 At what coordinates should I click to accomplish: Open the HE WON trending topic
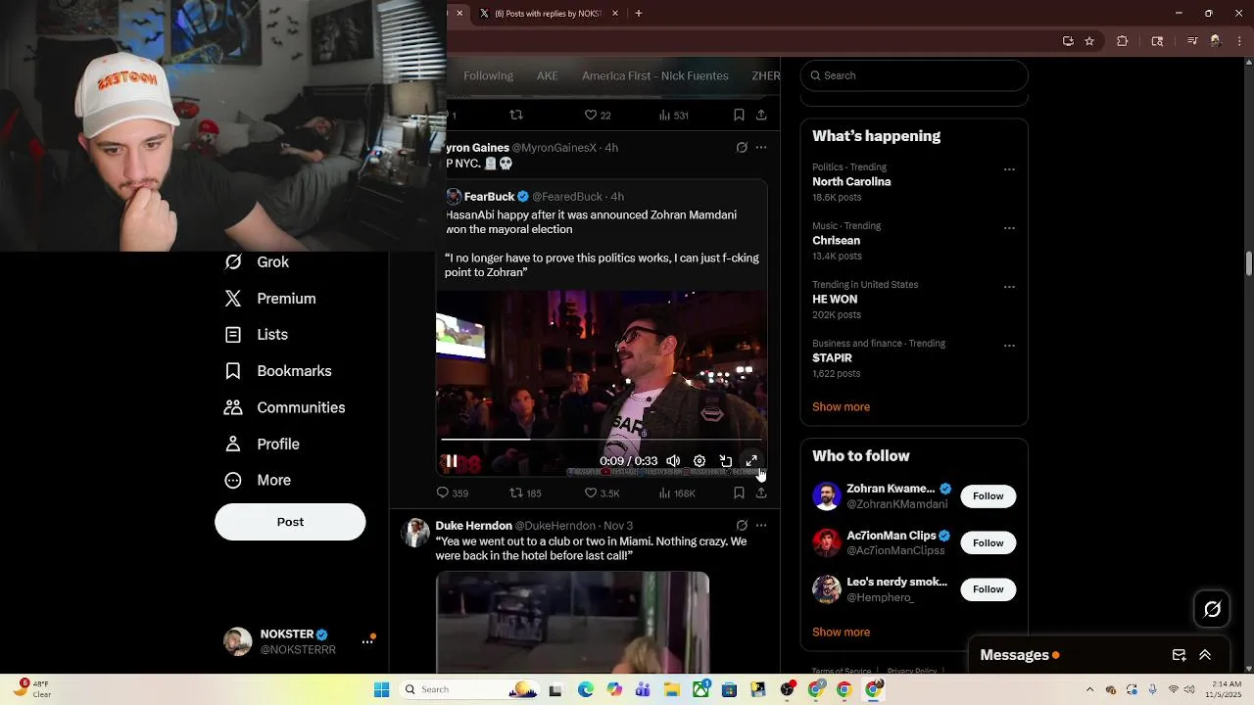pos(835,300)
